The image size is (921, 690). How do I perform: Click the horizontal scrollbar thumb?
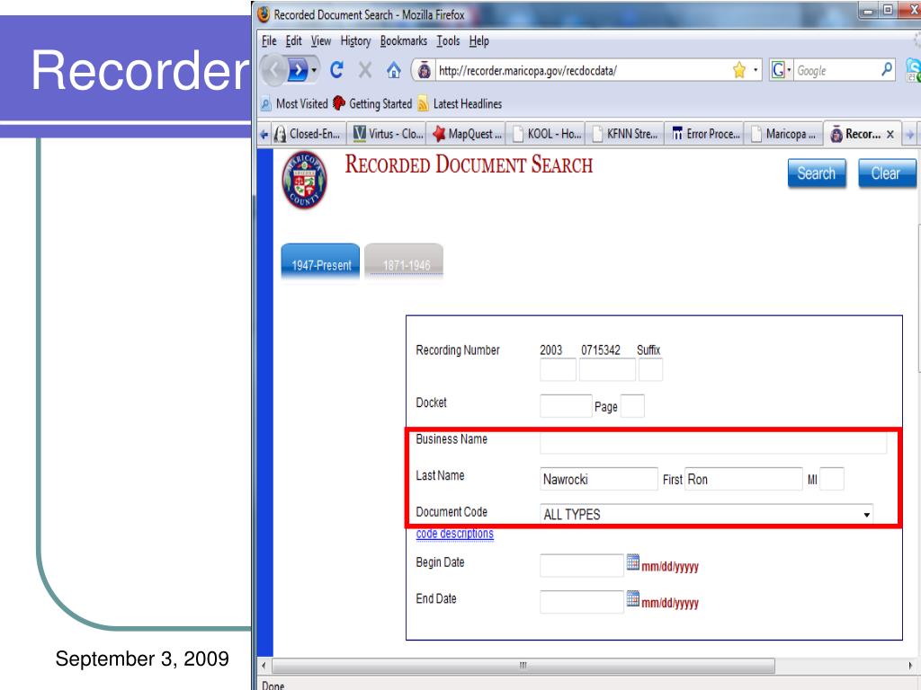pos(523,666)
